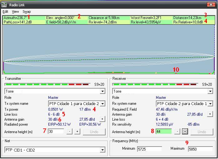Click the receiver Line loss 6 + 4 dB value
The width and height of the screenshot is (218, 159).
click(162, 119)
